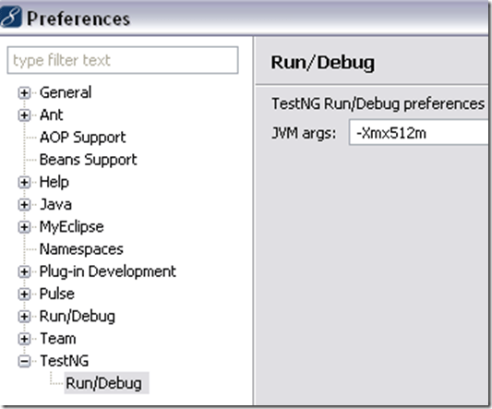
Task: Select General in the preferences tree
Action: [66, 92]
